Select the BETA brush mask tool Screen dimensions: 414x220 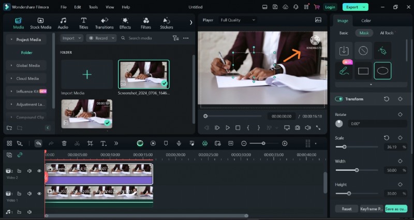[x=344, y=71]
